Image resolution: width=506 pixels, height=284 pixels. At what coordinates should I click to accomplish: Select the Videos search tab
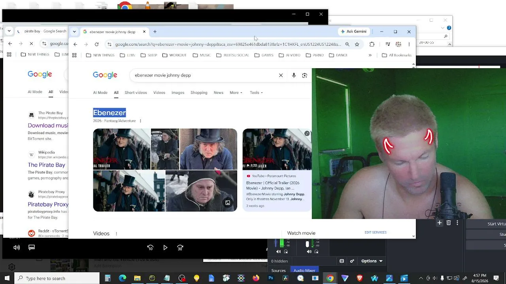(x=159, y=93)
